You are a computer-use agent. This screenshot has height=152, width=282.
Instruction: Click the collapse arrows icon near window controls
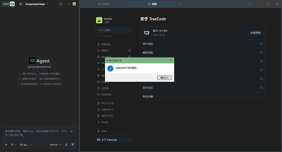coord(250,4)
